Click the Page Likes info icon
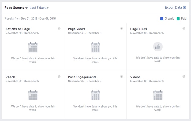191x121 pixels. tap(184, 28)
